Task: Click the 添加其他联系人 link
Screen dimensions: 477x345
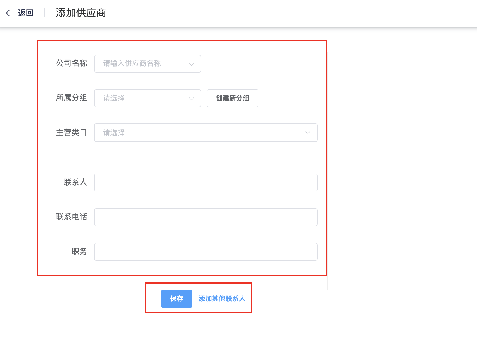Action: pyautogui.click(x=222, y=299)
